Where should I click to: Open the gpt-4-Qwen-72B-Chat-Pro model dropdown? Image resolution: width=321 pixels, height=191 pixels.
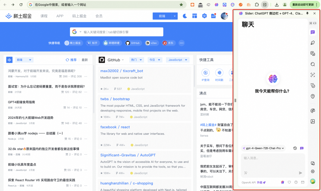[263, 148]
